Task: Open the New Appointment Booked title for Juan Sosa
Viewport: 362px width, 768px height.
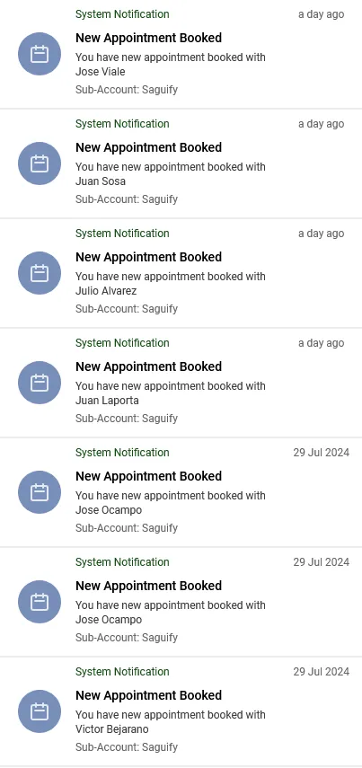Action: [x=148, y=147]
